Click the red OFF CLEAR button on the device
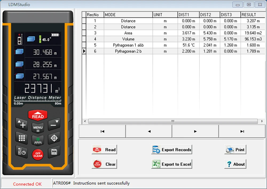 coord(38,155)
